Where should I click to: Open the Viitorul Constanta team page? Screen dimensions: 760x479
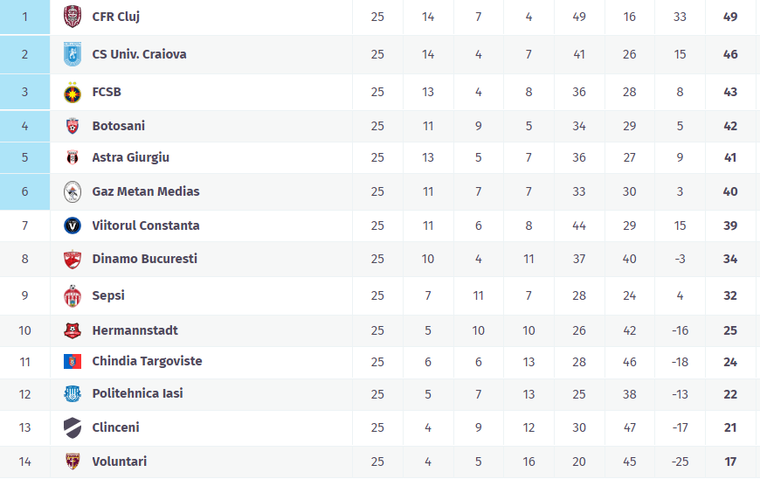coord(145,226)
